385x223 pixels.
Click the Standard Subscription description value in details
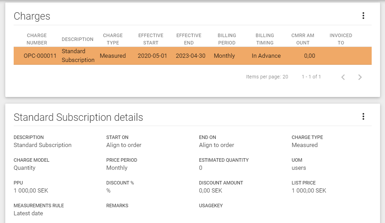tap(42, 145)
